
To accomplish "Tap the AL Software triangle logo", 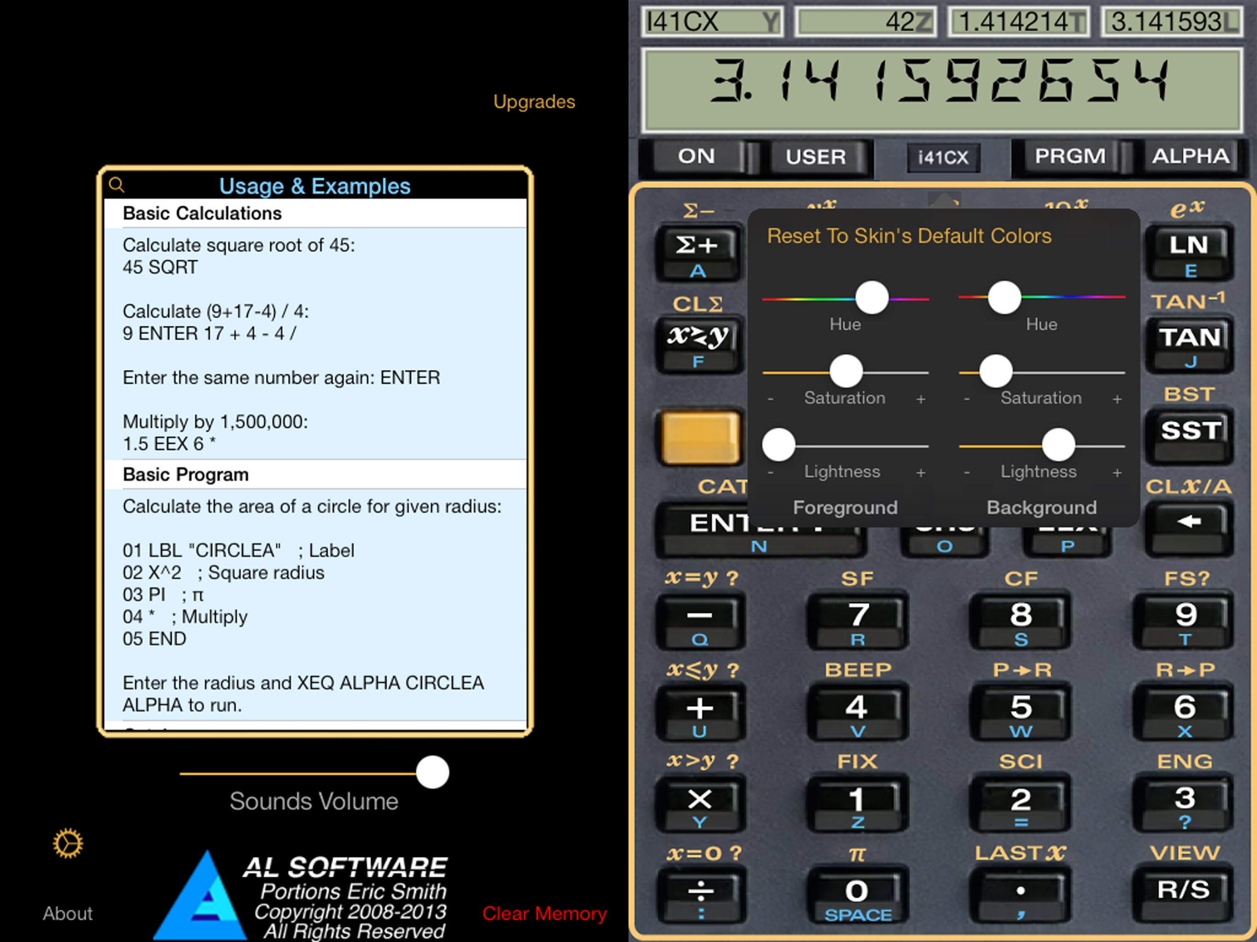I will point(200,895).
